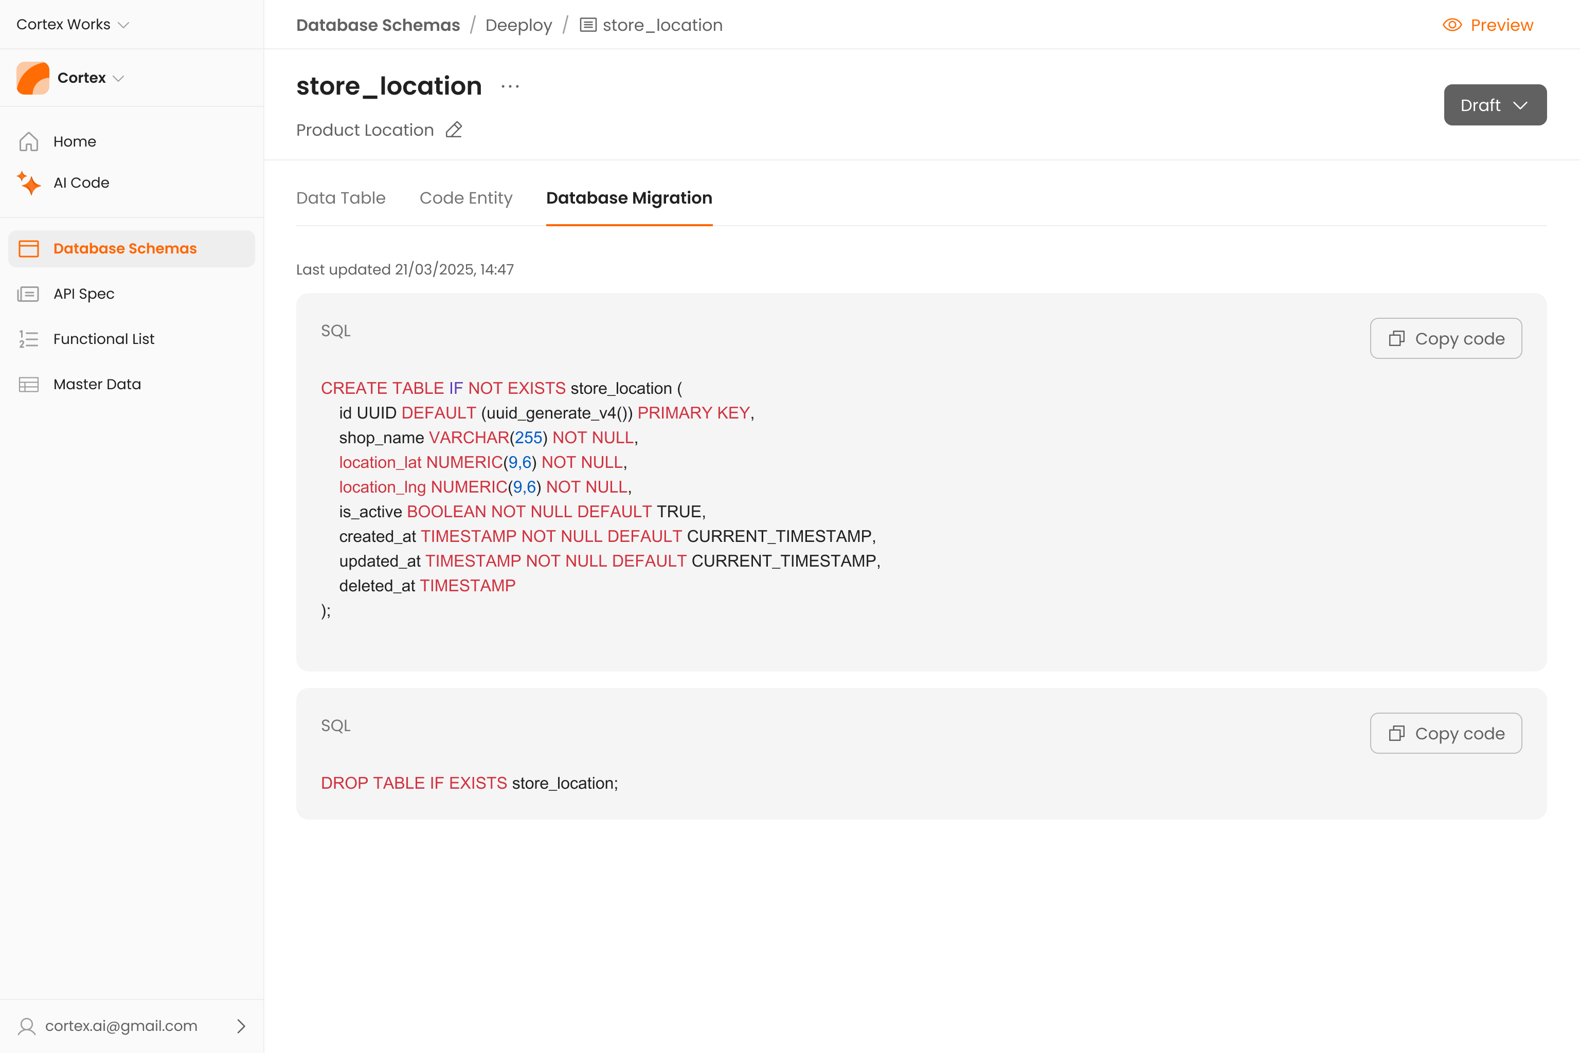
Task: Click the Functional List numbered icon
Action: click(28, 339)
